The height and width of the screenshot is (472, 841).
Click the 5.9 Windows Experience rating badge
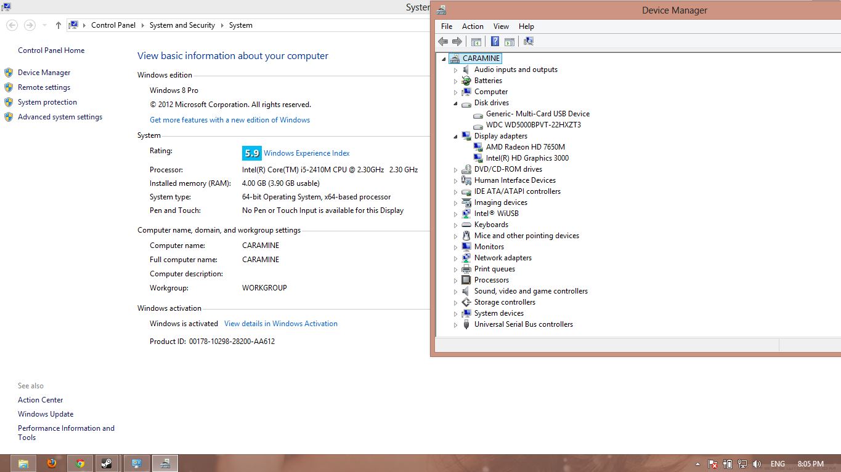click(x=251, y=153)
